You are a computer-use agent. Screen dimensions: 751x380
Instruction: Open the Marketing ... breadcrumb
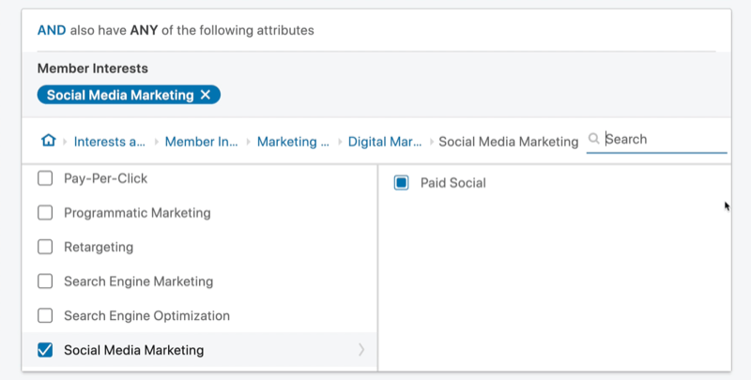tap(293, 142)
